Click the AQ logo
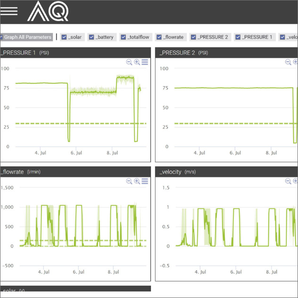Screen dimensions: 298x298 [x=48, y=11]
